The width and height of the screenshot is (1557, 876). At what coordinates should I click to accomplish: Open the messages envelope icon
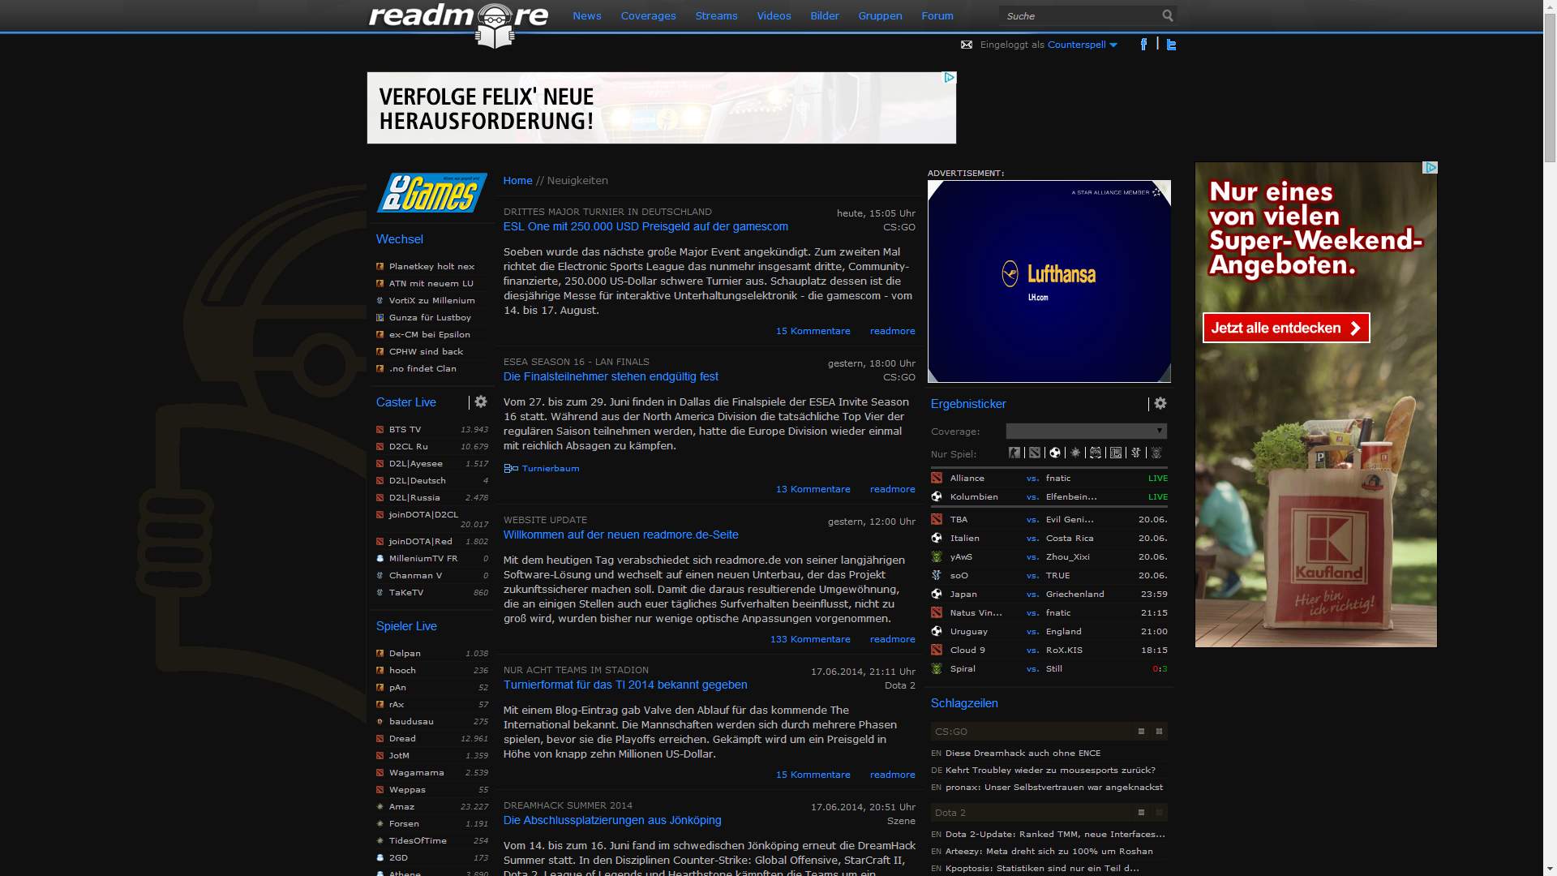967,45
